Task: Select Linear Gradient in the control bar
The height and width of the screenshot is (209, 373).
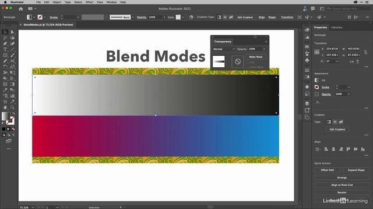Action: pyautogui.click(x=219, y=17)
